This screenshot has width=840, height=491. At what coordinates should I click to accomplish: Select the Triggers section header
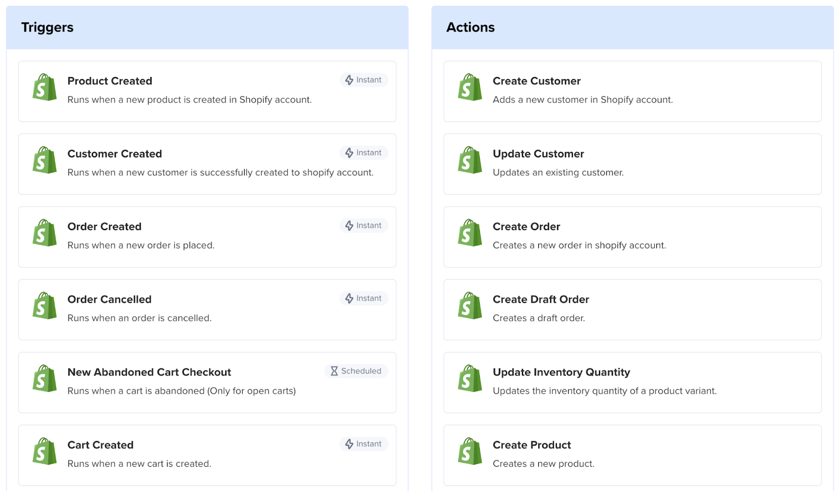pyautogui.click(x=47, y=27)
